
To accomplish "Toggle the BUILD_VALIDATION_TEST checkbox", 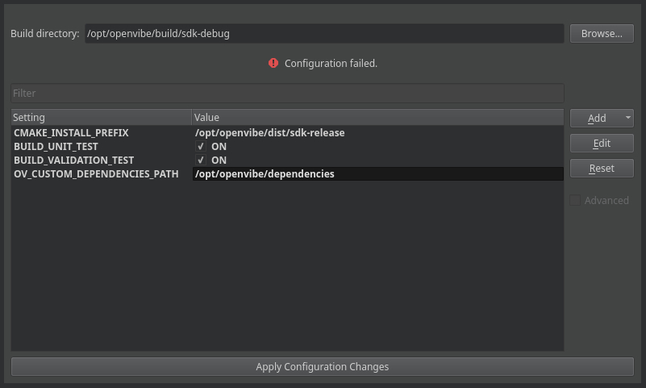I will coord(201,161).
